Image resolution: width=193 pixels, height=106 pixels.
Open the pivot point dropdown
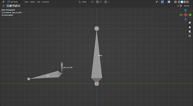(x=93, y=2)
